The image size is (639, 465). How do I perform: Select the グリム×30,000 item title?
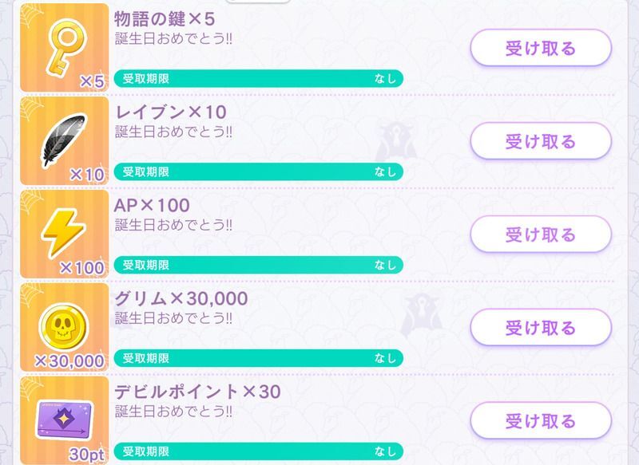[x=181, y=298]
